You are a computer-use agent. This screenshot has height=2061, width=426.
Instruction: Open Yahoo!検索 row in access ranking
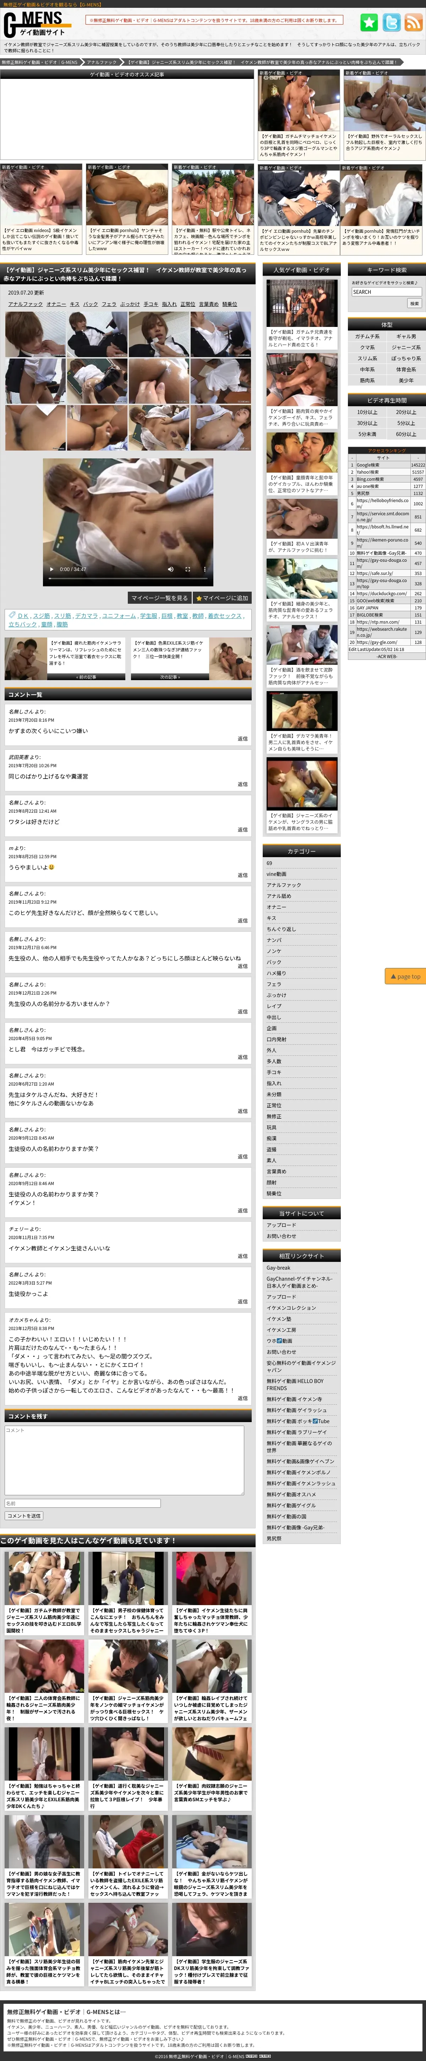(387, 472)
